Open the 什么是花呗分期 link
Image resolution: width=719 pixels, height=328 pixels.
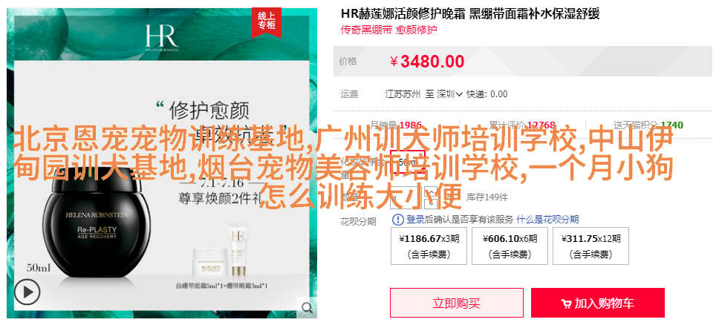pos(547,220)
